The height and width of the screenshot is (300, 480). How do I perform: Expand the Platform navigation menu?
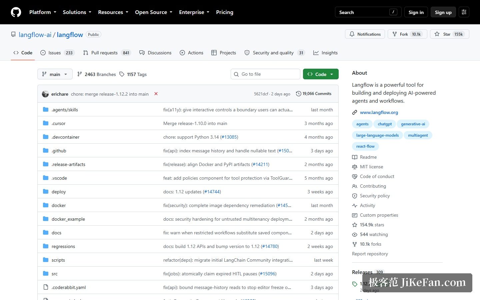point(43,12)
